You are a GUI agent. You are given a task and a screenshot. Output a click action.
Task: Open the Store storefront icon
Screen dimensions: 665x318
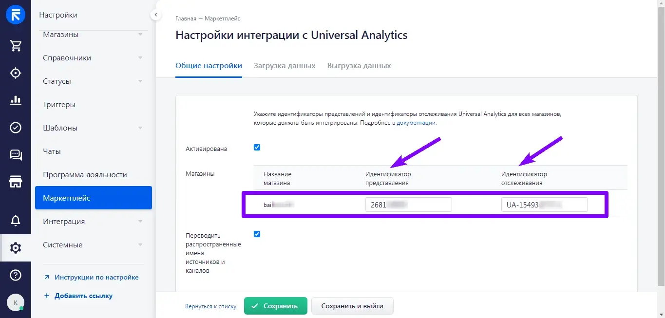tap(16, 182)
